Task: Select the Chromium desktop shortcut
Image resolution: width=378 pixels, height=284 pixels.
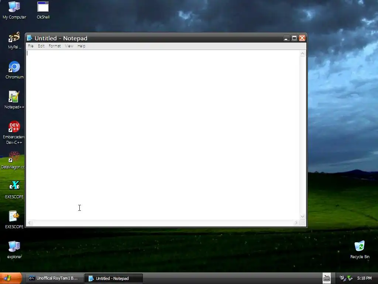Action: 14,70
